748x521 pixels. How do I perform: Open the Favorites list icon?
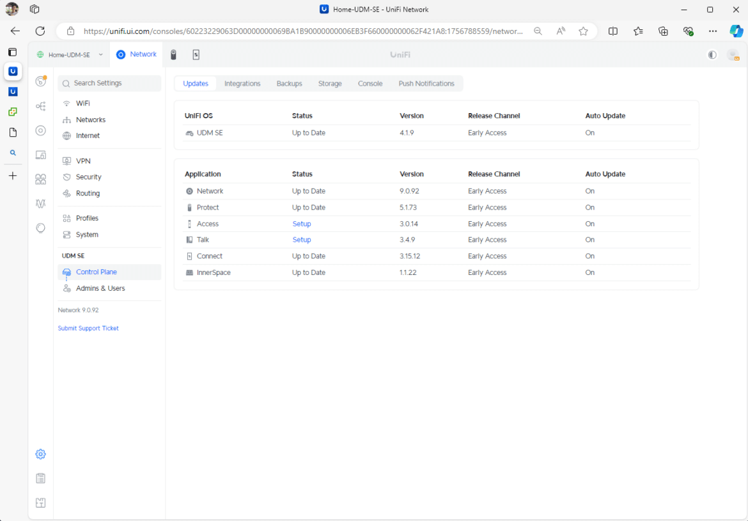coord(638,31)
